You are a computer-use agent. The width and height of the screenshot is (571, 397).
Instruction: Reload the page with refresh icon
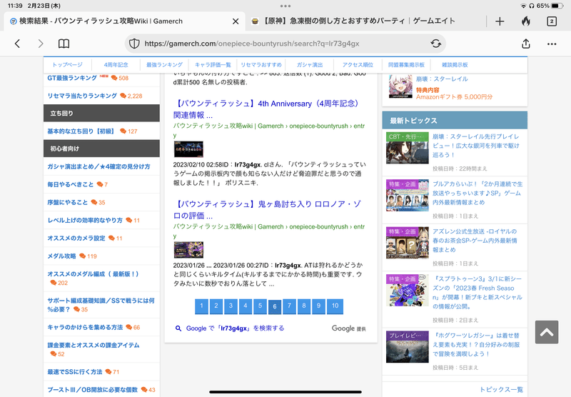[x=436, y=44]
